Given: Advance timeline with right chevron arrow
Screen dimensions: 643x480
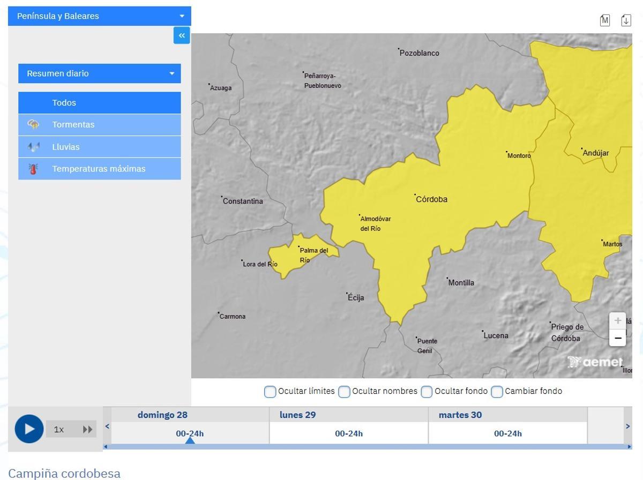Looking at the screenshot, I should 628,426.
